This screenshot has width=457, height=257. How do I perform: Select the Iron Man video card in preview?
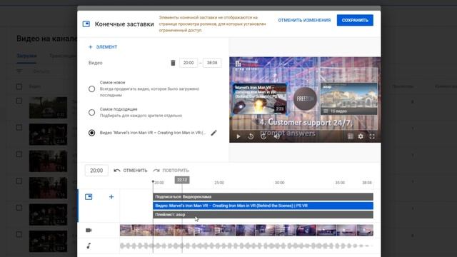coord(259,99)
